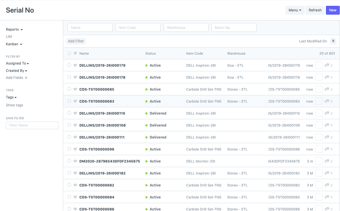
Task: Click assignment placeholder box on CDS-TST00000083 row
Action: [319, 101]
